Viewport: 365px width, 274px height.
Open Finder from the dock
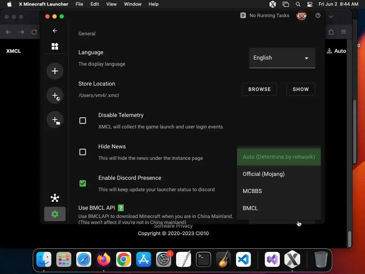44,259
